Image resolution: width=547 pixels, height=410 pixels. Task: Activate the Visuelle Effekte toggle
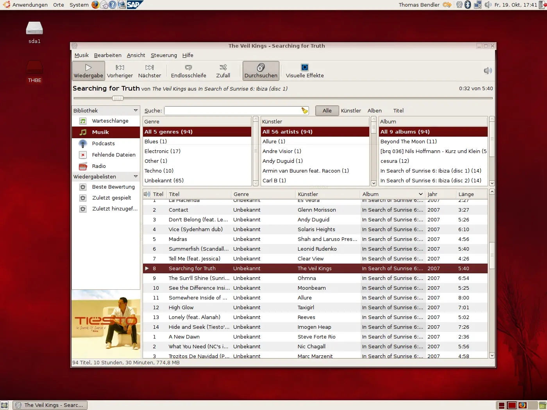click(x=304, y=70)
